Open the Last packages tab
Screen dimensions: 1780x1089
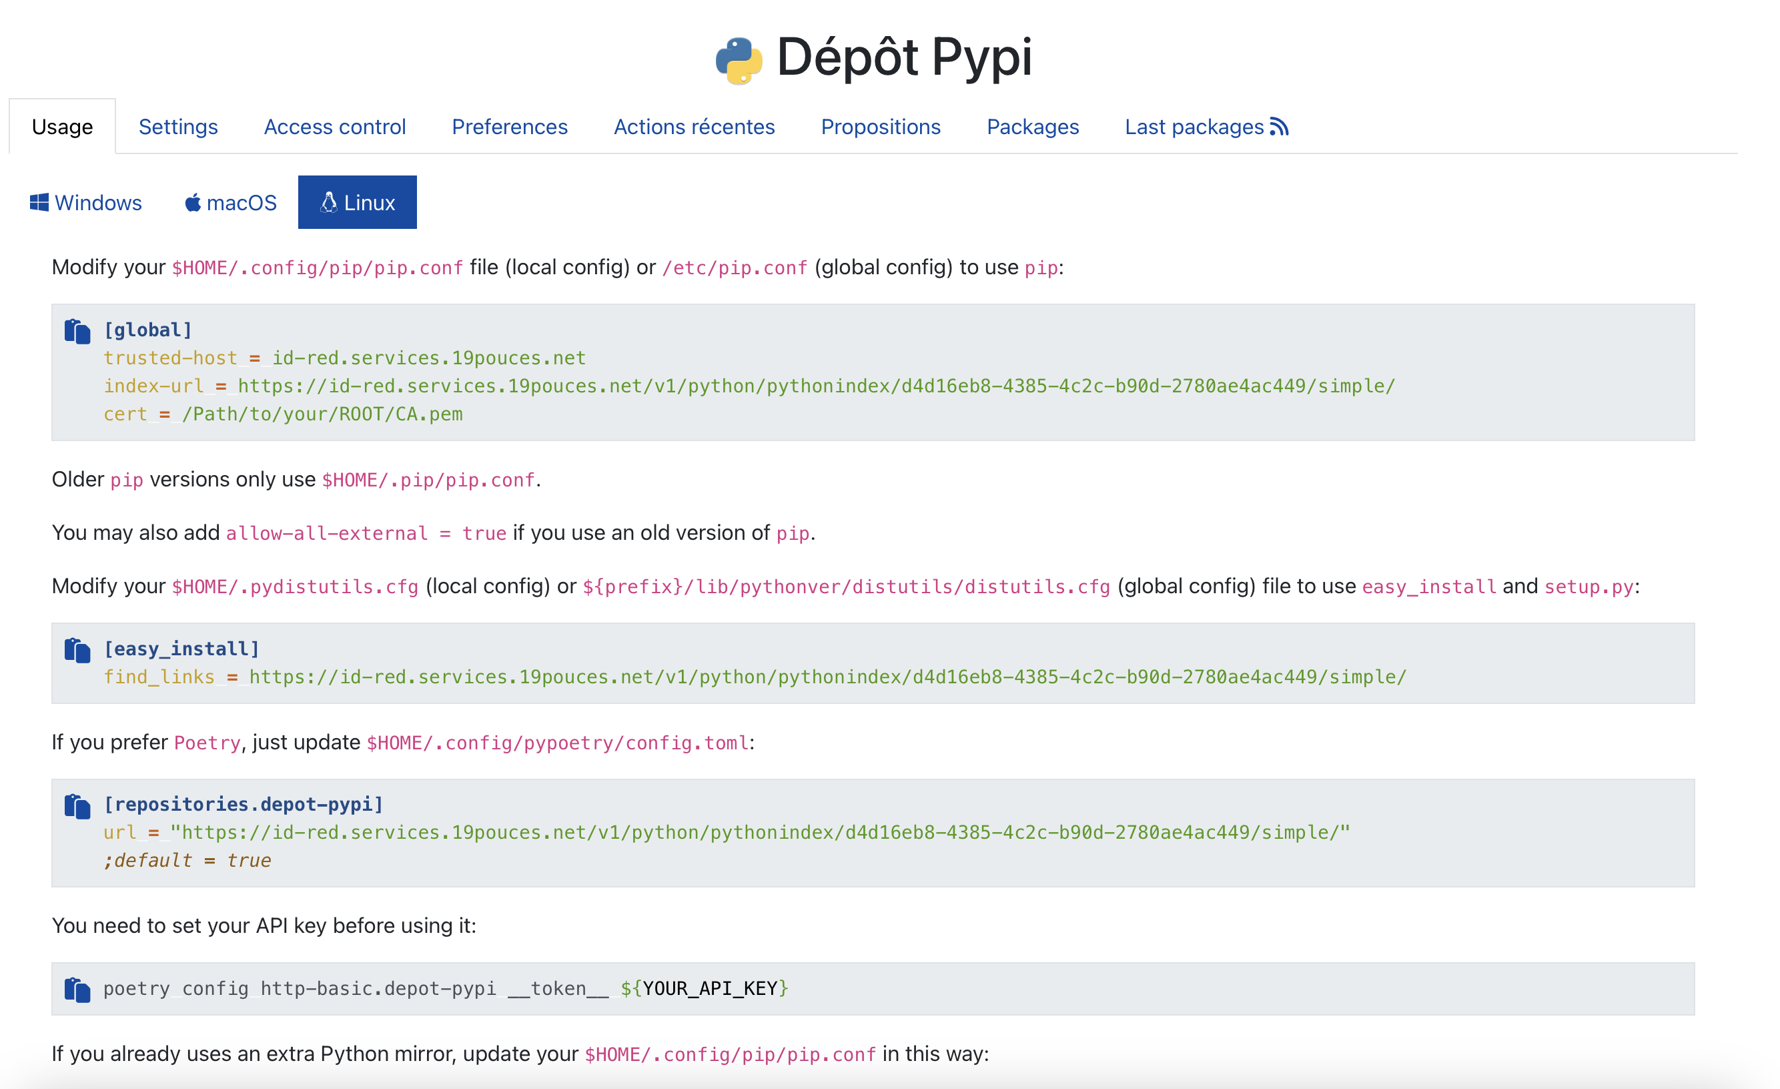coord(1206,127)
